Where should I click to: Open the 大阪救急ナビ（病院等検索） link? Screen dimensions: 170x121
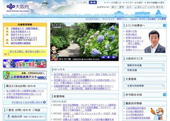(x=25, y=28)
